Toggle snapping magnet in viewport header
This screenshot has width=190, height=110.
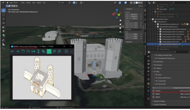tap(74, 3)
